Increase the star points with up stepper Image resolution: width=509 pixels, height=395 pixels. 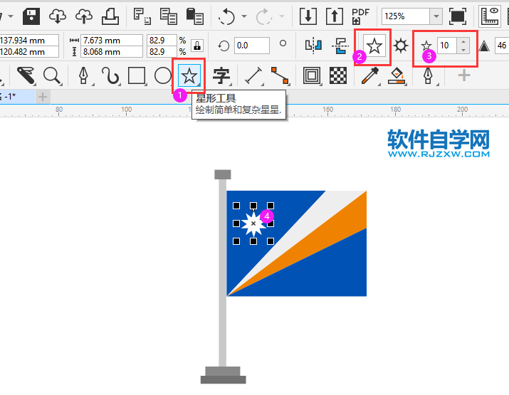pyautogui.click(x=463, y=41)
